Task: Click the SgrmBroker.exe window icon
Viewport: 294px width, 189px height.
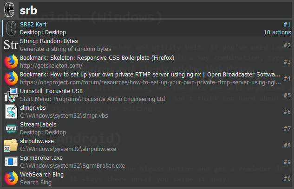Action: [x=11, y=162]
